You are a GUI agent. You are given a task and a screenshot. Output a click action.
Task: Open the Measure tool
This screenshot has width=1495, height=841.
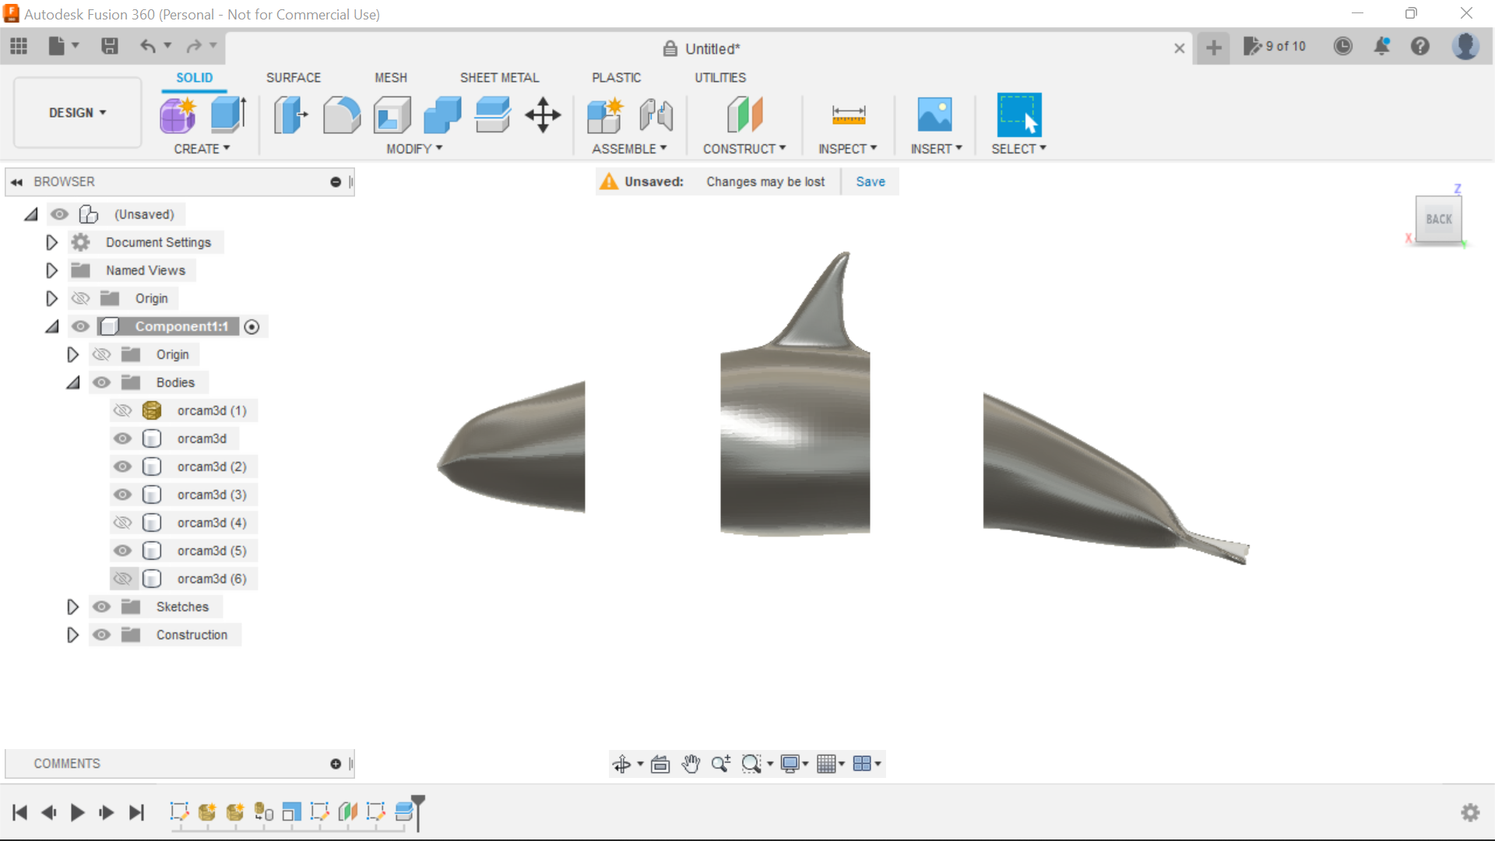coord(849,114)
